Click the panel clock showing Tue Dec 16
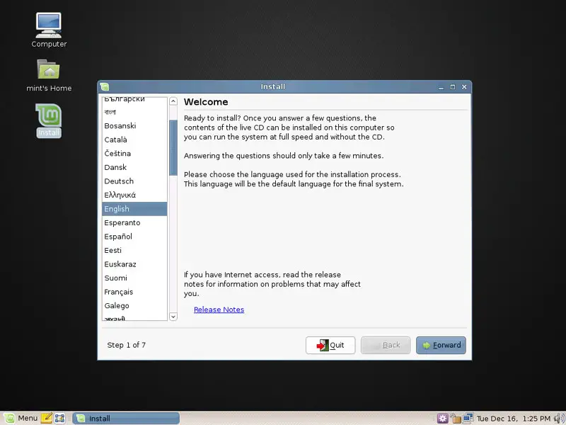The width and height of the screenshot is (566, 425). coord(514,418)
